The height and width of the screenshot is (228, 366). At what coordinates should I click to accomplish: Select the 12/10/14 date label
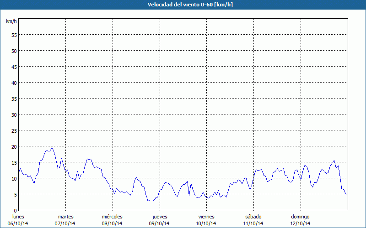click(301, 223)
